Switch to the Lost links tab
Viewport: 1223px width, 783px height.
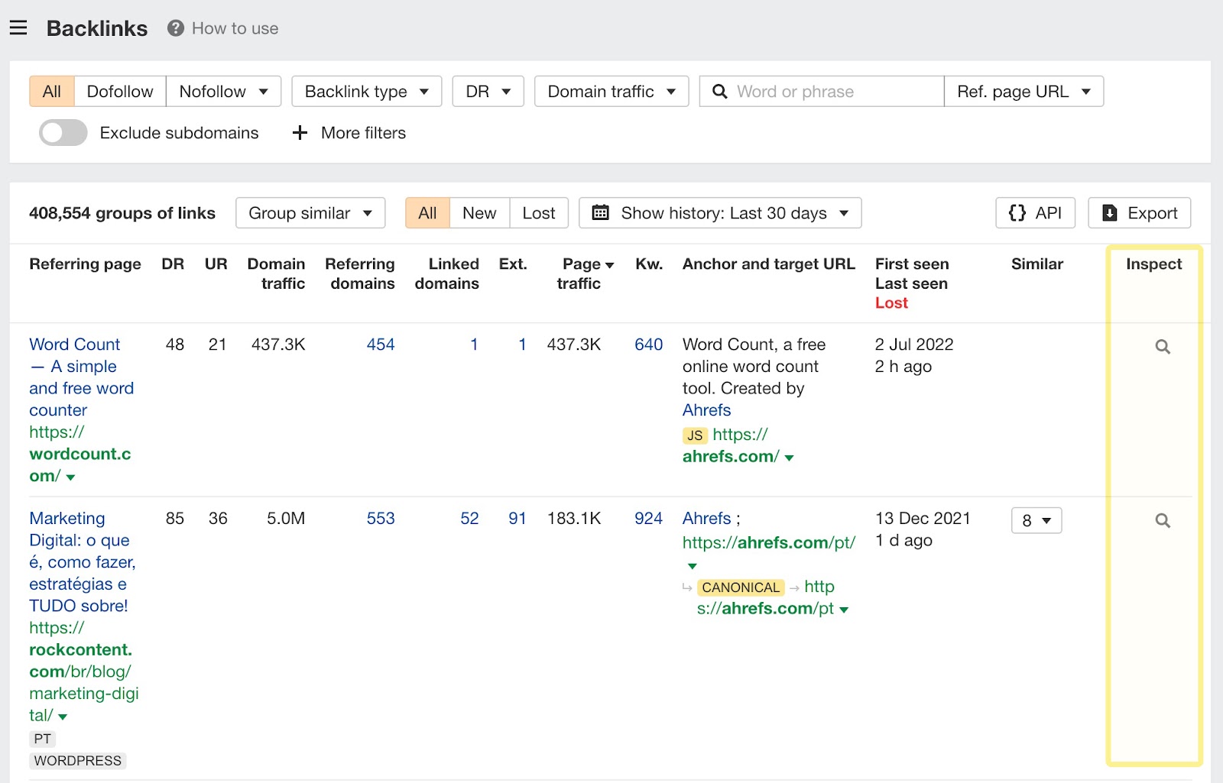click(x=539, y=213)
